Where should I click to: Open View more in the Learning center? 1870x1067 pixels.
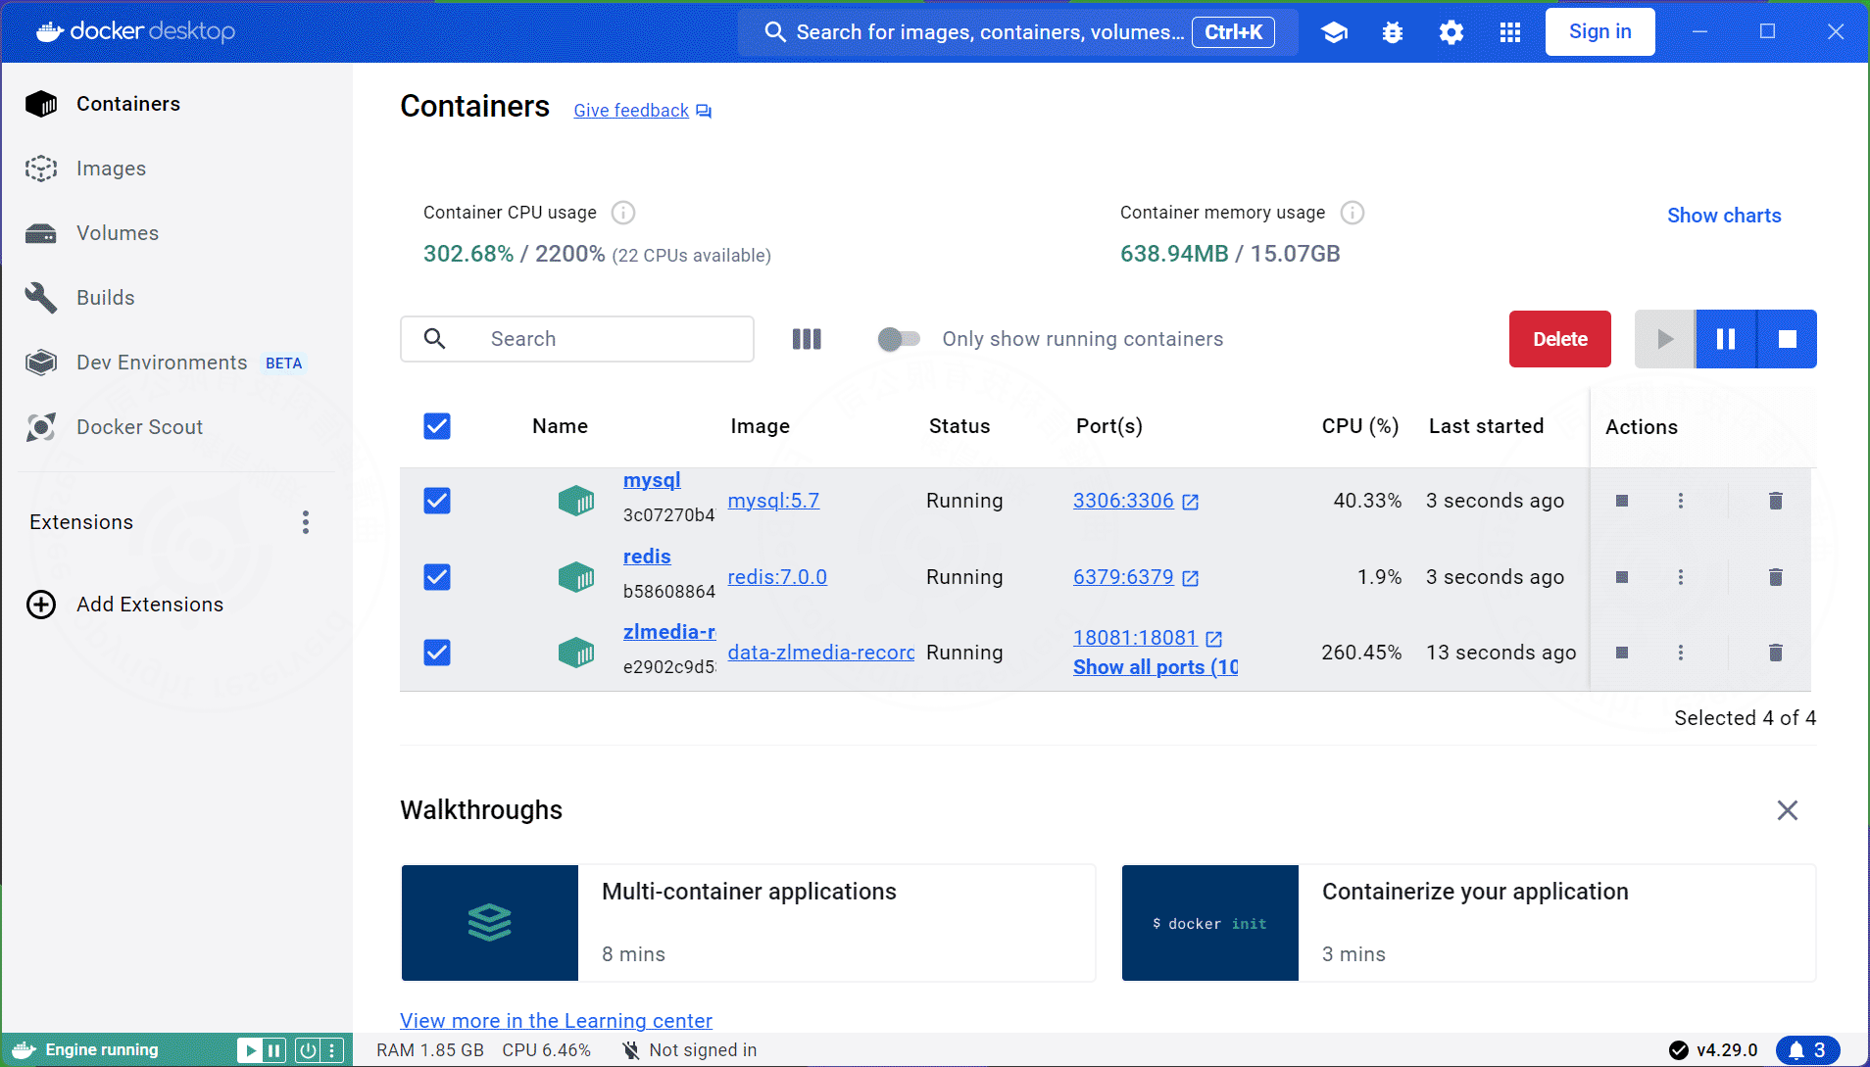(556, 1021)
